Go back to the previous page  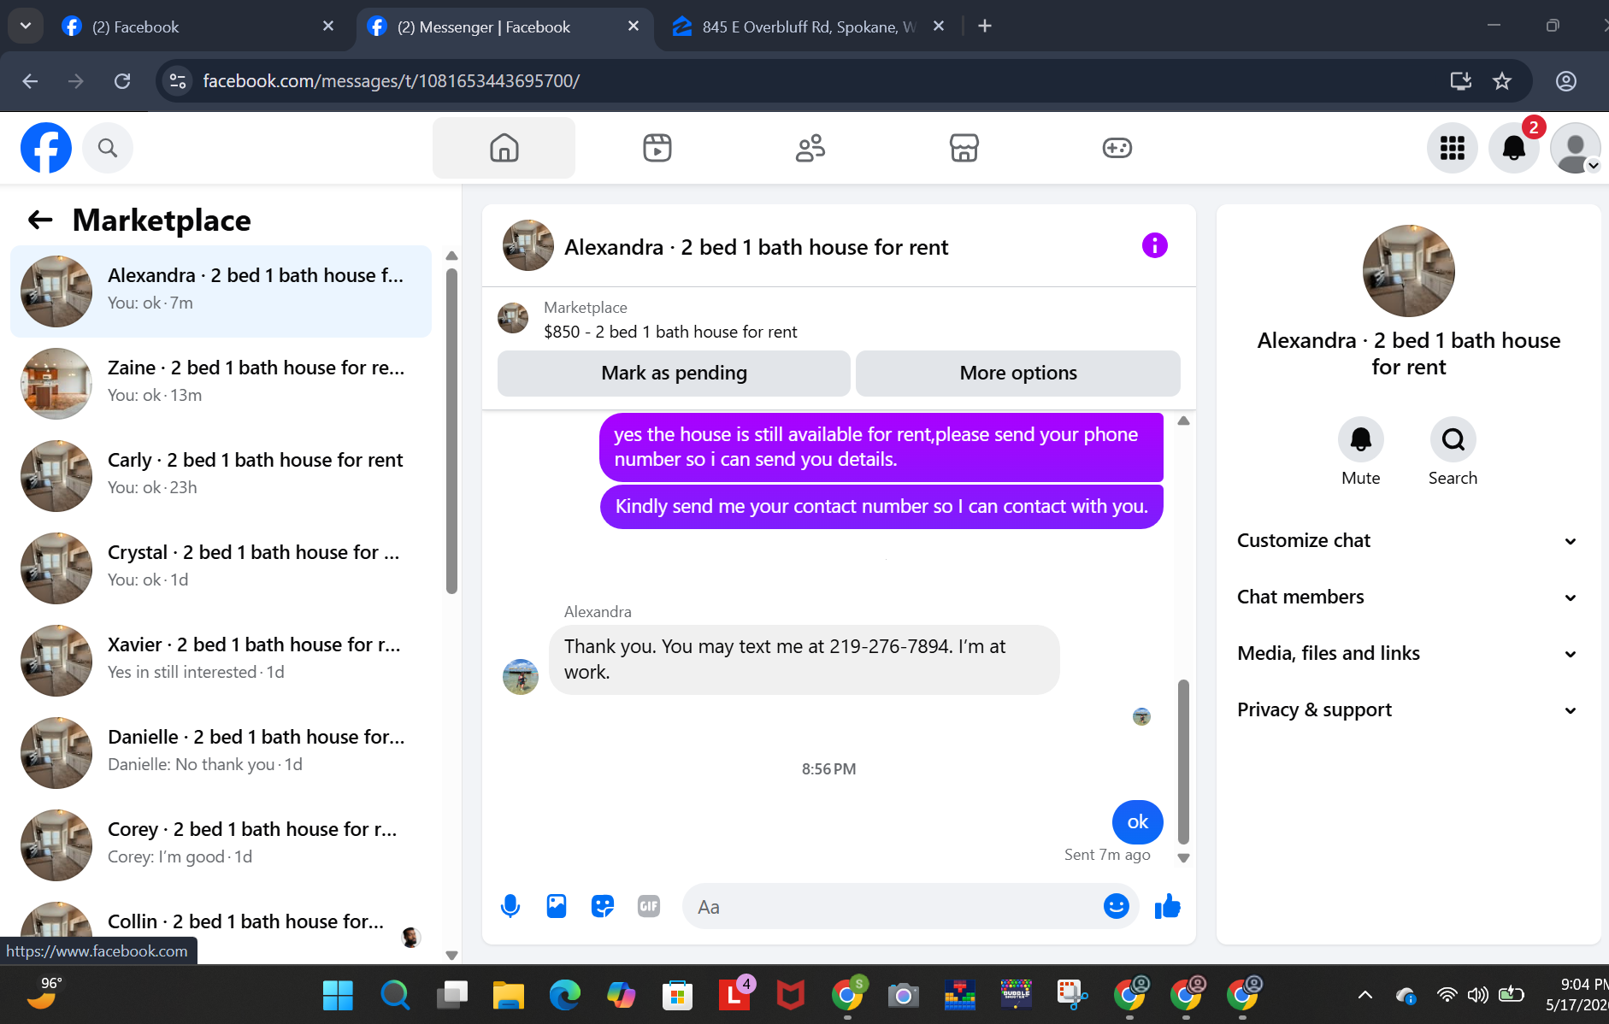30,81
